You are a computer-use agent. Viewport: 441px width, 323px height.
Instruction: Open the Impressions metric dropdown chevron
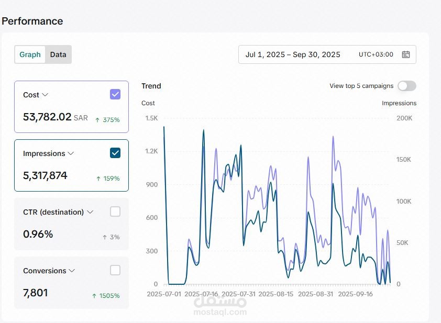tap(71, 153)
